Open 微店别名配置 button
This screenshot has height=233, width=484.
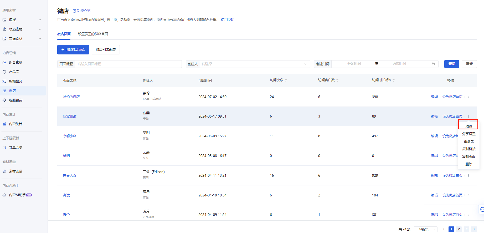click(106, 50)
